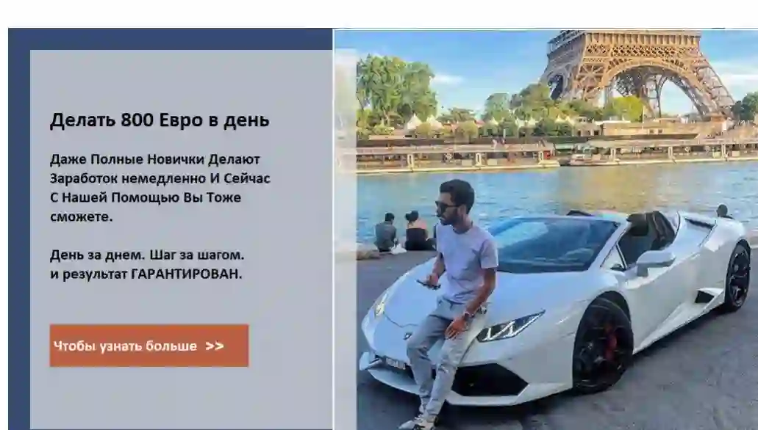758x430 pixels.
Task: Click the man's sunglasses
Action: click(445, 206)
